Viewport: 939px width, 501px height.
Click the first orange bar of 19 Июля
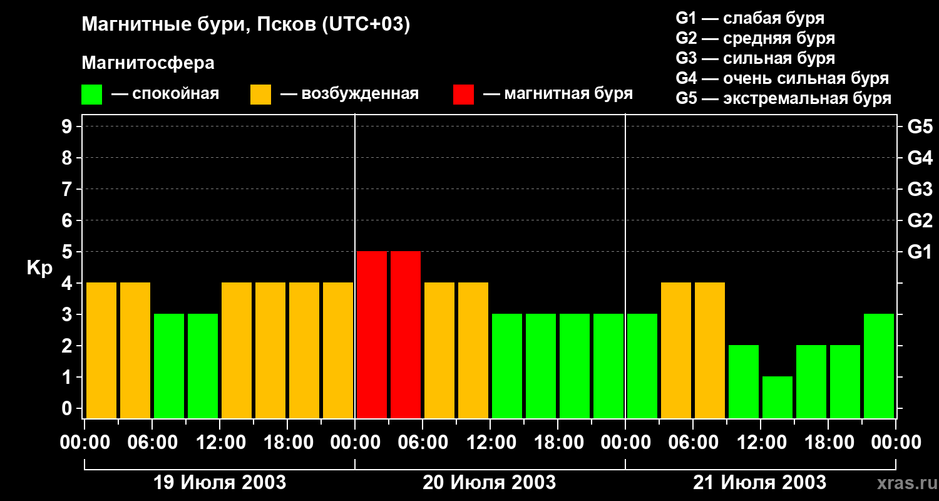[101, 350]
